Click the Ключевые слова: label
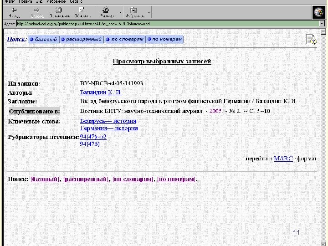This screenshot has width=328, height=246. tap(34, 121)
